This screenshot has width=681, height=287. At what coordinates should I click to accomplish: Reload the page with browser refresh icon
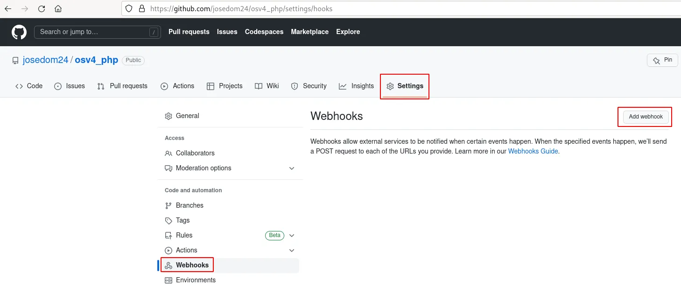coord(42,9)
